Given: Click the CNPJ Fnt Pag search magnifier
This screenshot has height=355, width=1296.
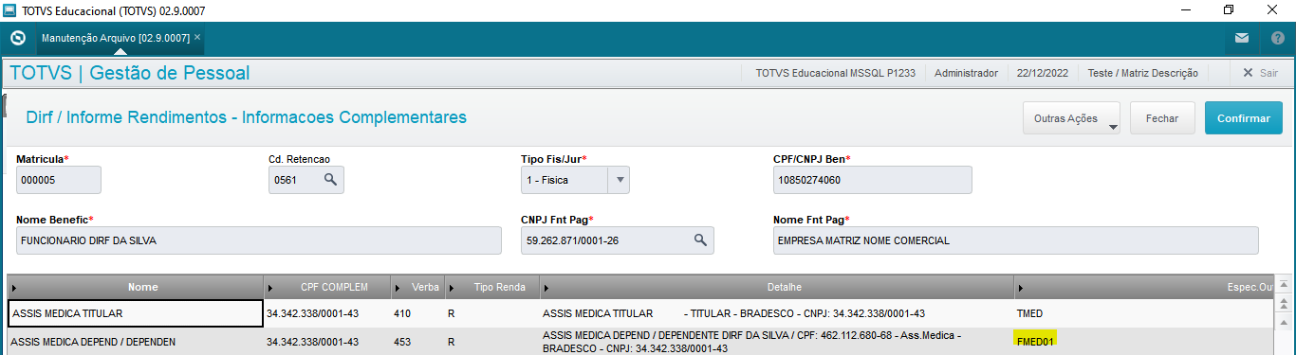Looking at the screenshot, I should [x=700, y=240].
